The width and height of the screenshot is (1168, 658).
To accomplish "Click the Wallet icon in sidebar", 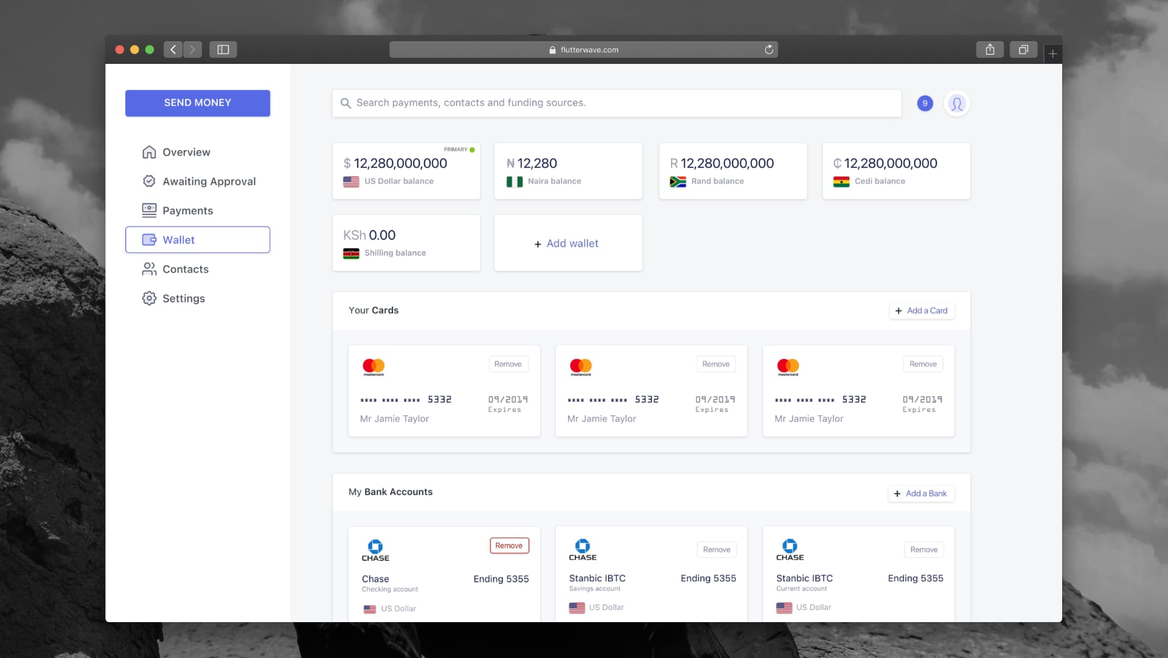I will pos(149,240).
